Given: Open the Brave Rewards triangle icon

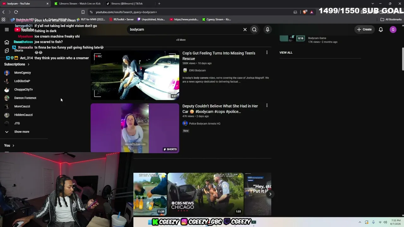Looking at the screenshot, I should [x=312, y=12].
